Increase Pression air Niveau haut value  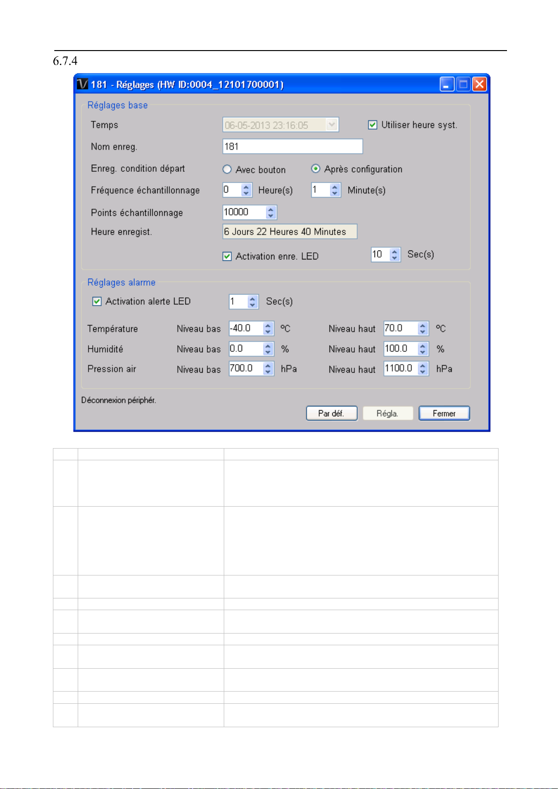pos(423,366)
